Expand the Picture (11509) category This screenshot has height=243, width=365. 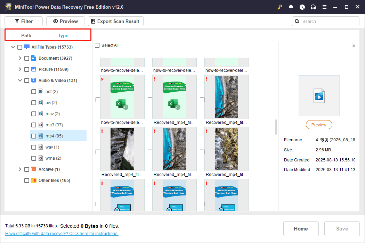(20, 69)
